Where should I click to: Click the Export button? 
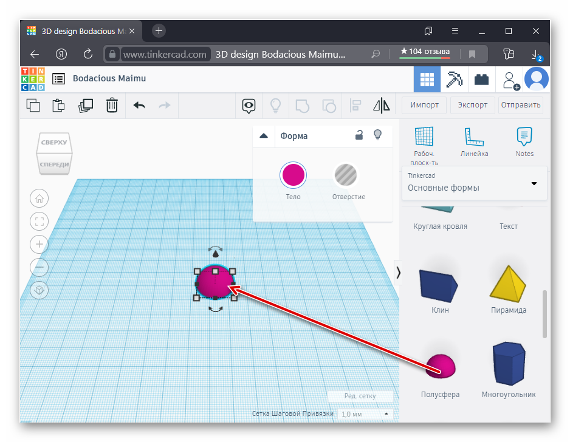(x=472, y=104)
